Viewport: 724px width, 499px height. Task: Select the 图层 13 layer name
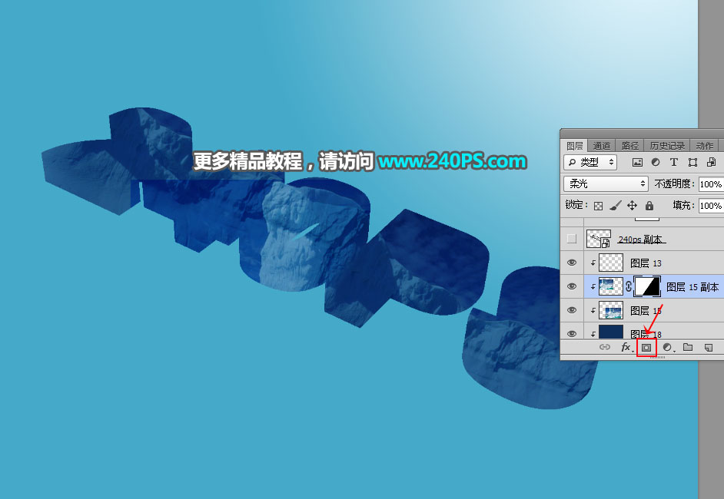pos(646,263)
